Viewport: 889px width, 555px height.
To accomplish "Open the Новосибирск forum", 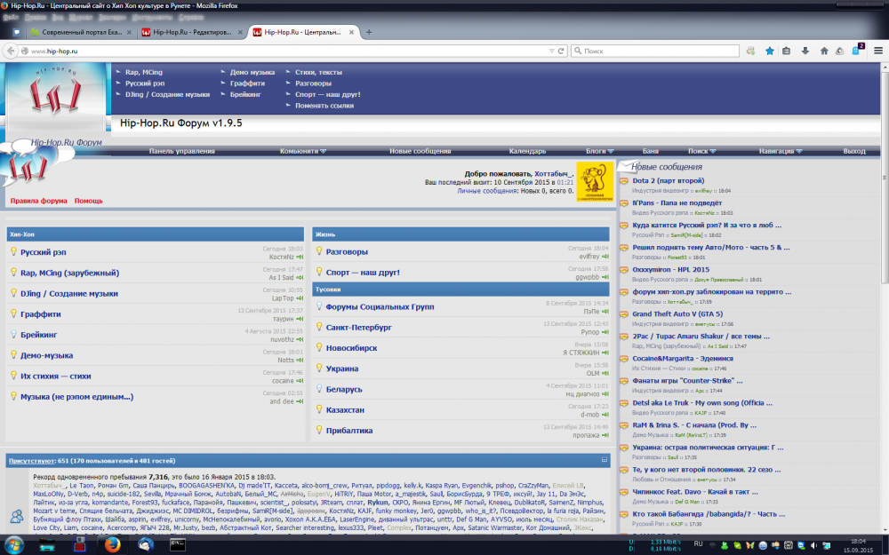I will click(351, 348).
